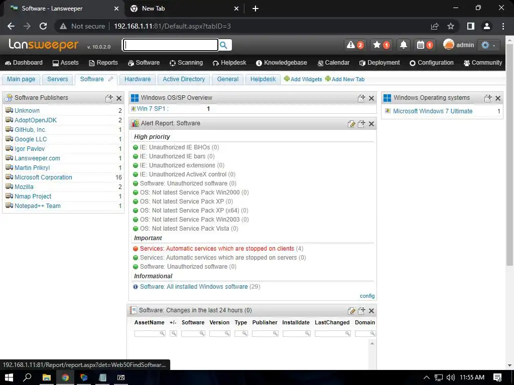Viewport: 514px width, 385px height.
Task: Click the Add Widgets link
Action: coord(303,79)
